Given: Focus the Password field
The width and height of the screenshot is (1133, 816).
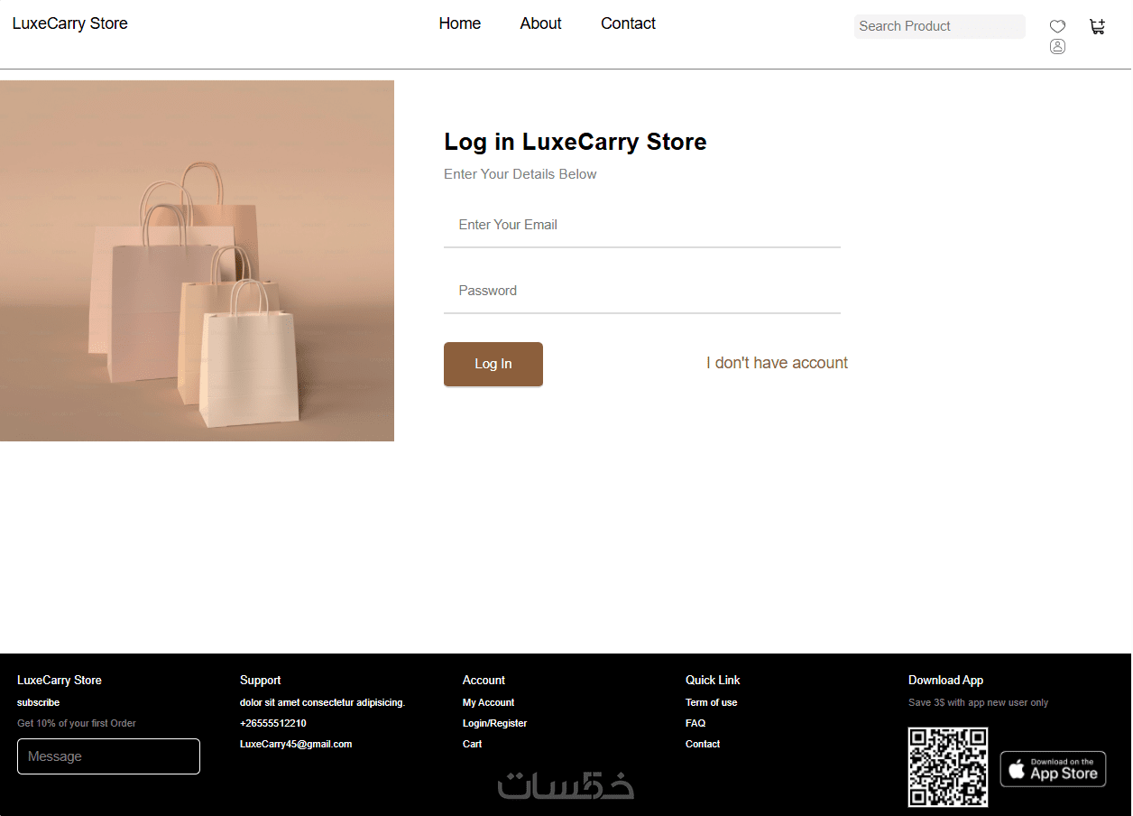Looking at the screenshot, I should pyautogui.click(x=642, y=291).
